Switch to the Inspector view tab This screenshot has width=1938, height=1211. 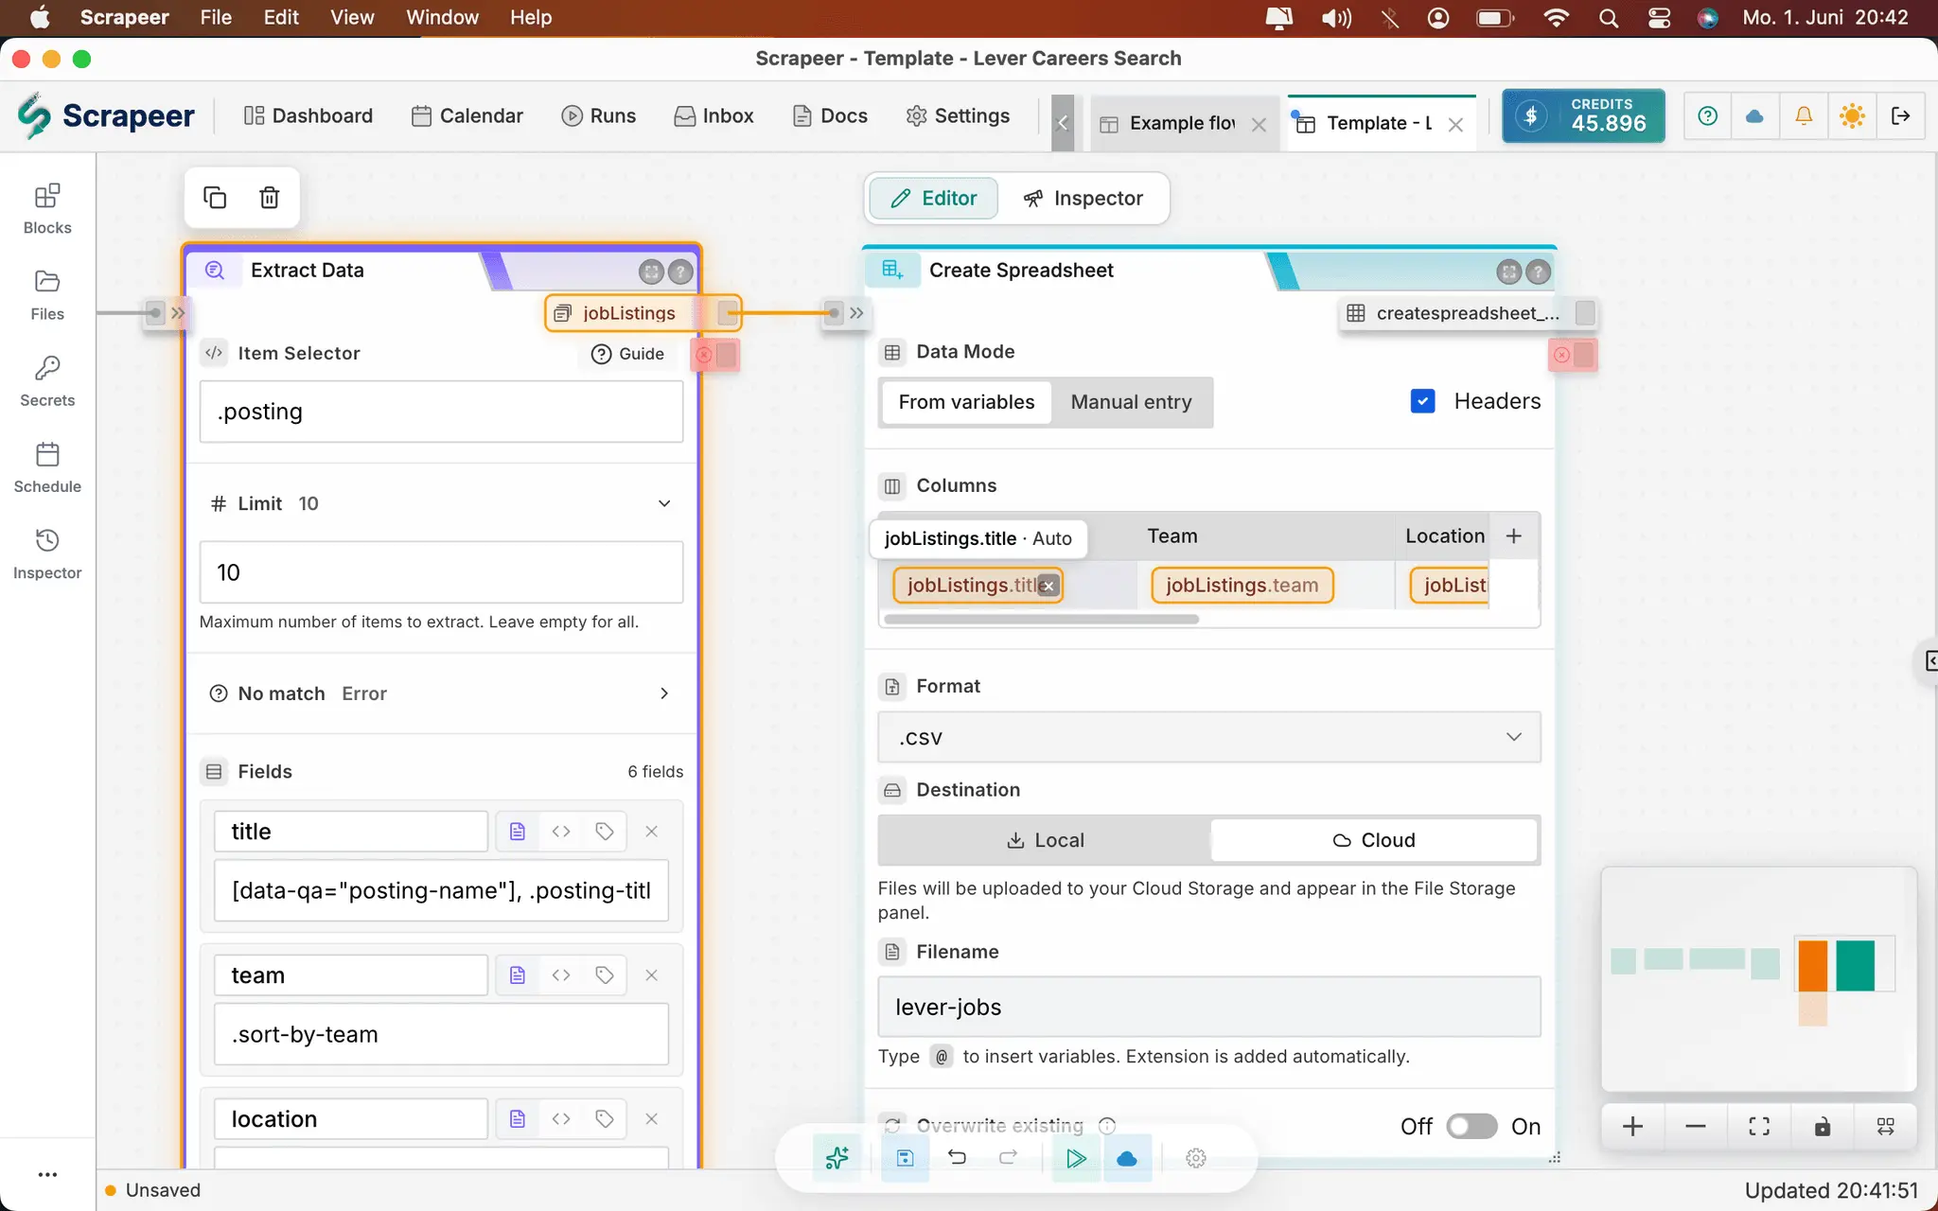[1084, 198]
